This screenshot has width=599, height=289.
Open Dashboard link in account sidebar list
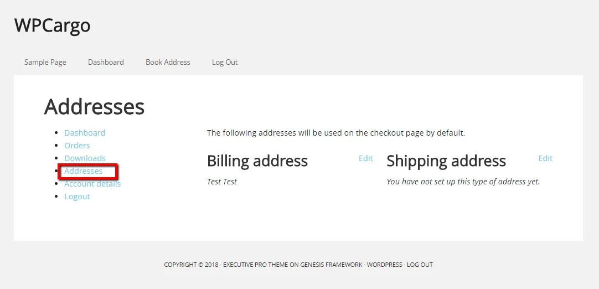pyautogui.click(x=85, y=133)
